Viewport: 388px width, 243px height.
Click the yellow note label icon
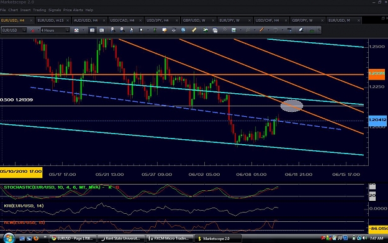165,30
